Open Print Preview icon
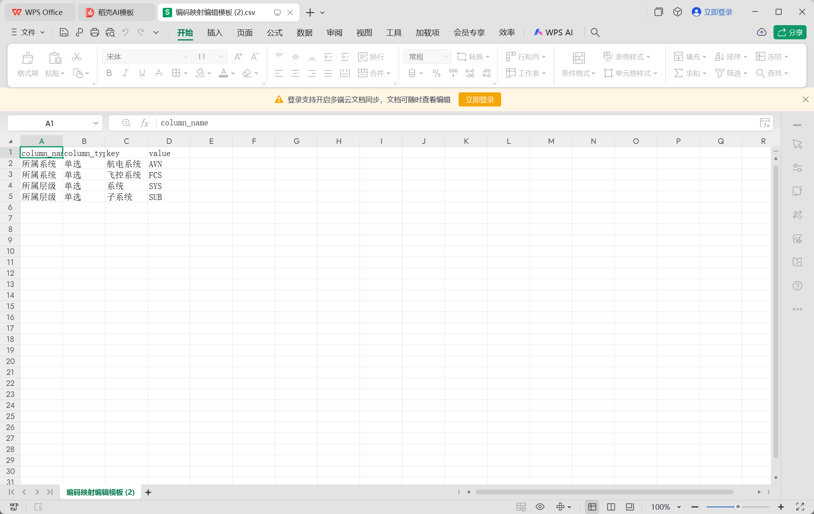This screenshot has height=514, width=814. (110, 33)
